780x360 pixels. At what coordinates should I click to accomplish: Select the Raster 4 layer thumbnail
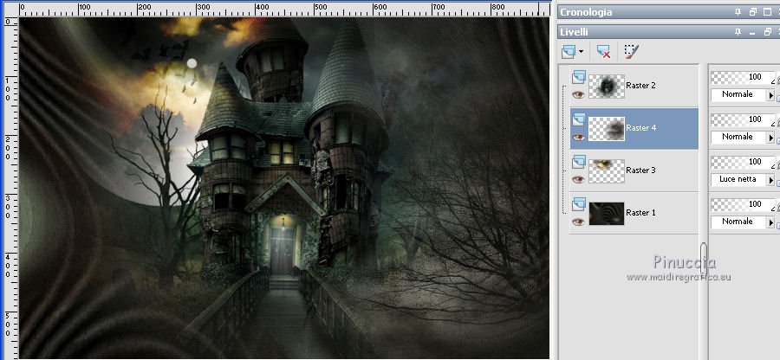pos(607,129)
